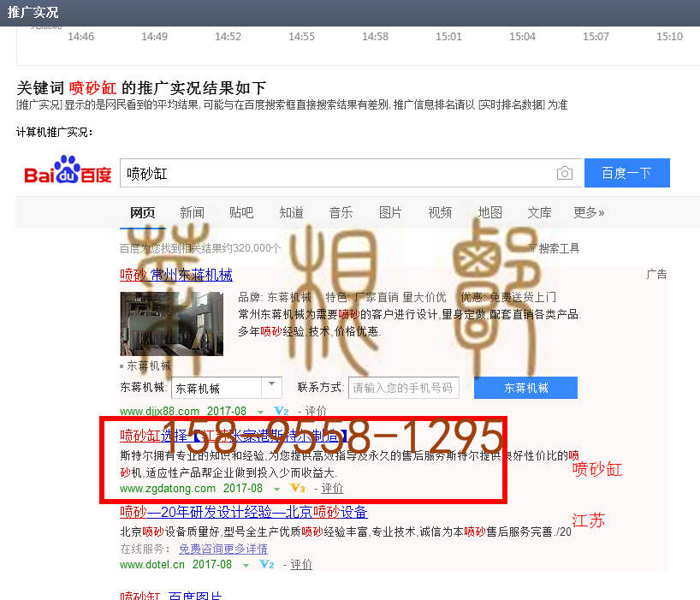Open the 喷砂 常州东蒋机械 result link
Image resolution: width=700 pixels, height=600 pixels.
pyautogui.click(x=176, y=275)
